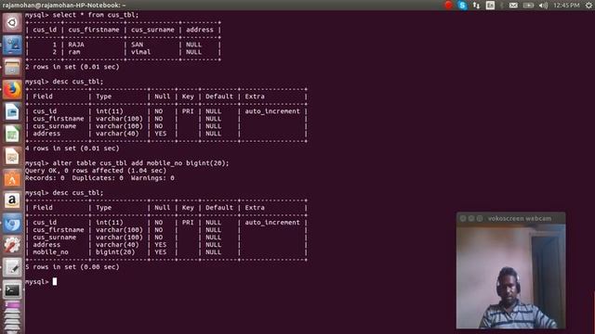Click the terminal cursor at last mysql prompt

[55, 281]
